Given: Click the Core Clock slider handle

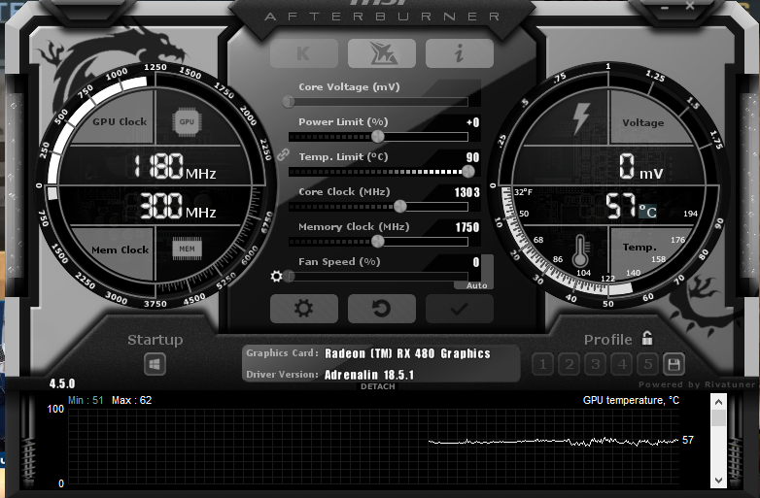Looking at the screenshot, I should click(400, 207).
